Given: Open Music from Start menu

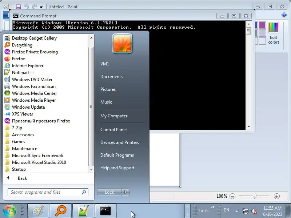Looking at the screenshot, I should pos(106,102).
